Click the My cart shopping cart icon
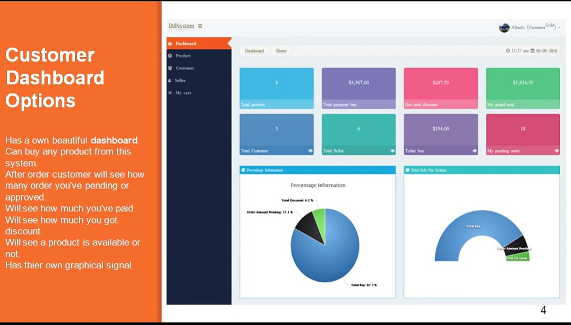Screen dimensions: 571x325 pyautogui.click(x=170, y=93)
